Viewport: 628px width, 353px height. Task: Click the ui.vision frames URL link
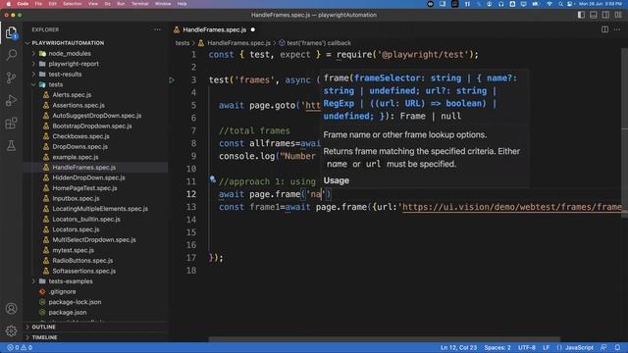[512, 207]
